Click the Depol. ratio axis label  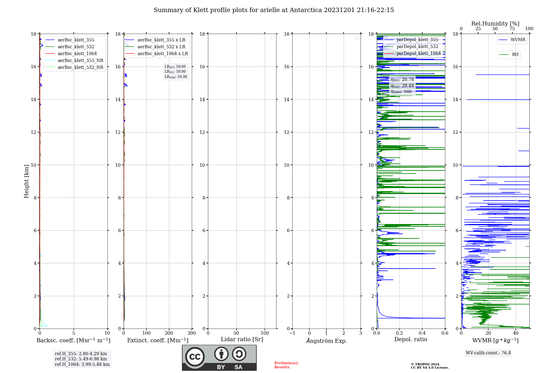tap(411, 340)
